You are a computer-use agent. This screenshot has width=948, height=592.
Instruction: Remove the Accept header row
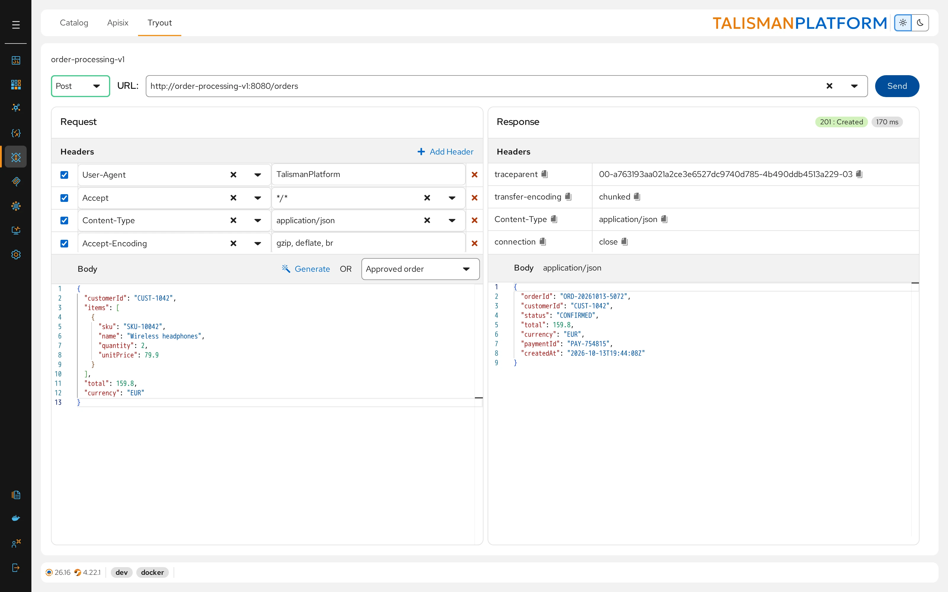pyautogui.click(x=474, y=198)
